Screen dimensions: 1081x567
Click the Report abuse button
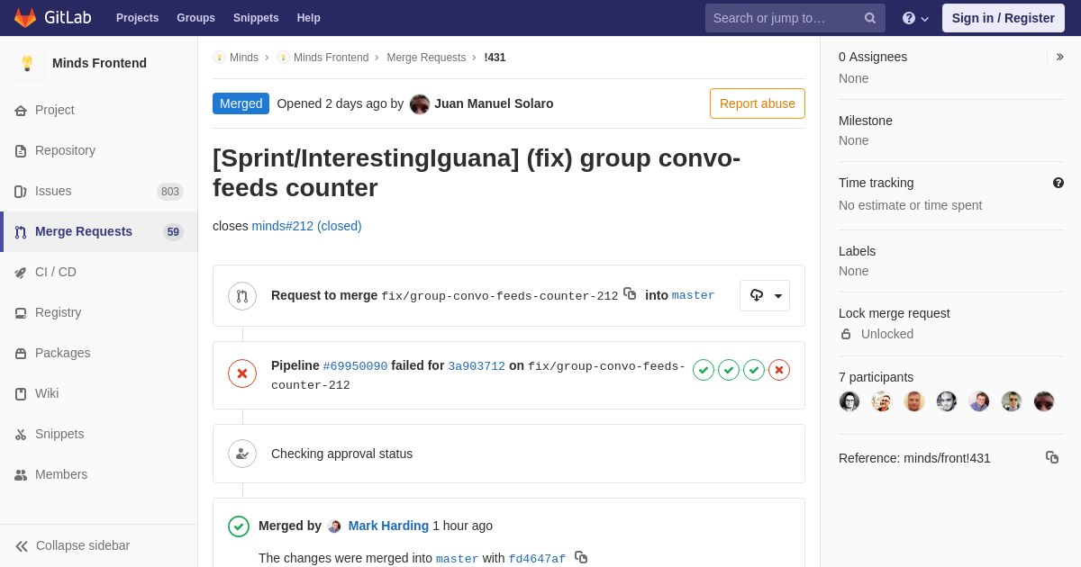(x=758, y=103)
